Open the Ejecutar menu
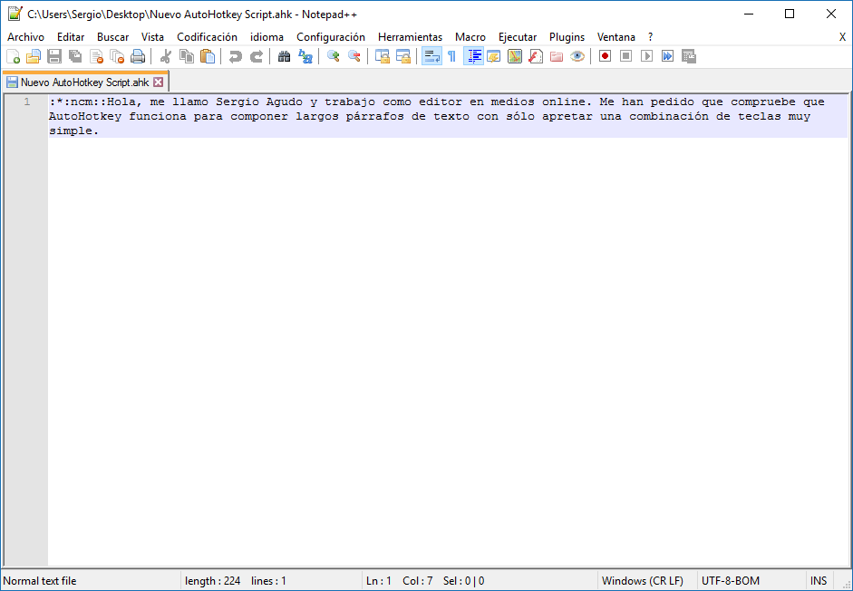Image resolution: width=853 pixels, height=591 pixels. click(517, 37)
